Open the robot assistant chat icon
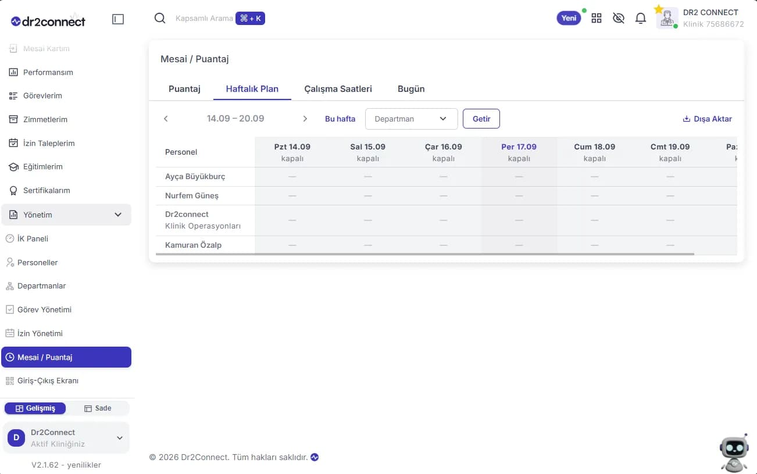 click(x=734, y=452)
